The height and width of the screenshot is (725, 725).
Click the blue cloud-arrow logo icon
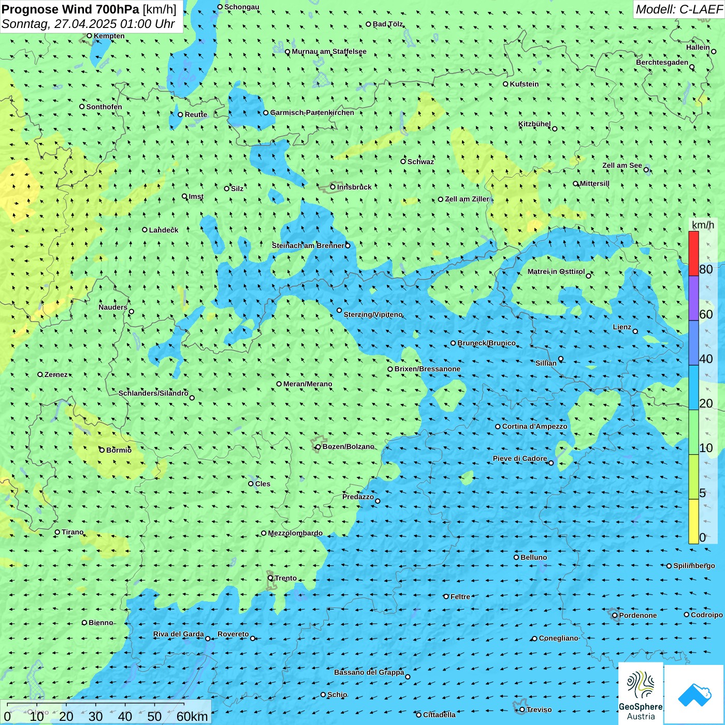pyautogui.click(x=694, y=694)
